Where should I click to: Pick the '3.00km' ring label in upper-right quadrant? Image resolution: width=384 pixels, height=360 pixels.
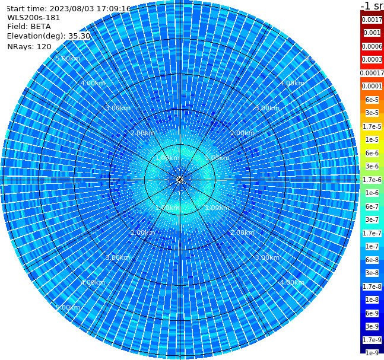pyautogui.click(x=267, y=108)
